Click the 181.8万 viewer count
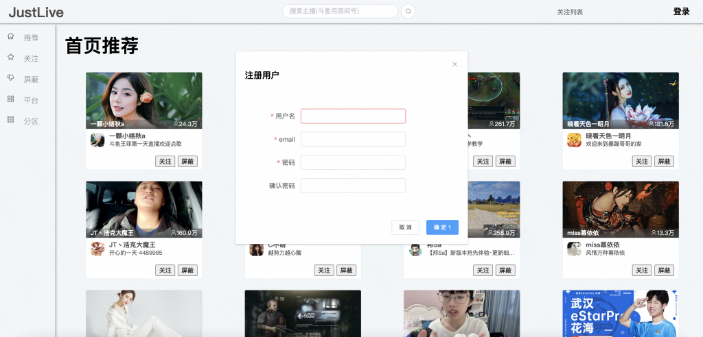703x337 pixels. (661, 124)
